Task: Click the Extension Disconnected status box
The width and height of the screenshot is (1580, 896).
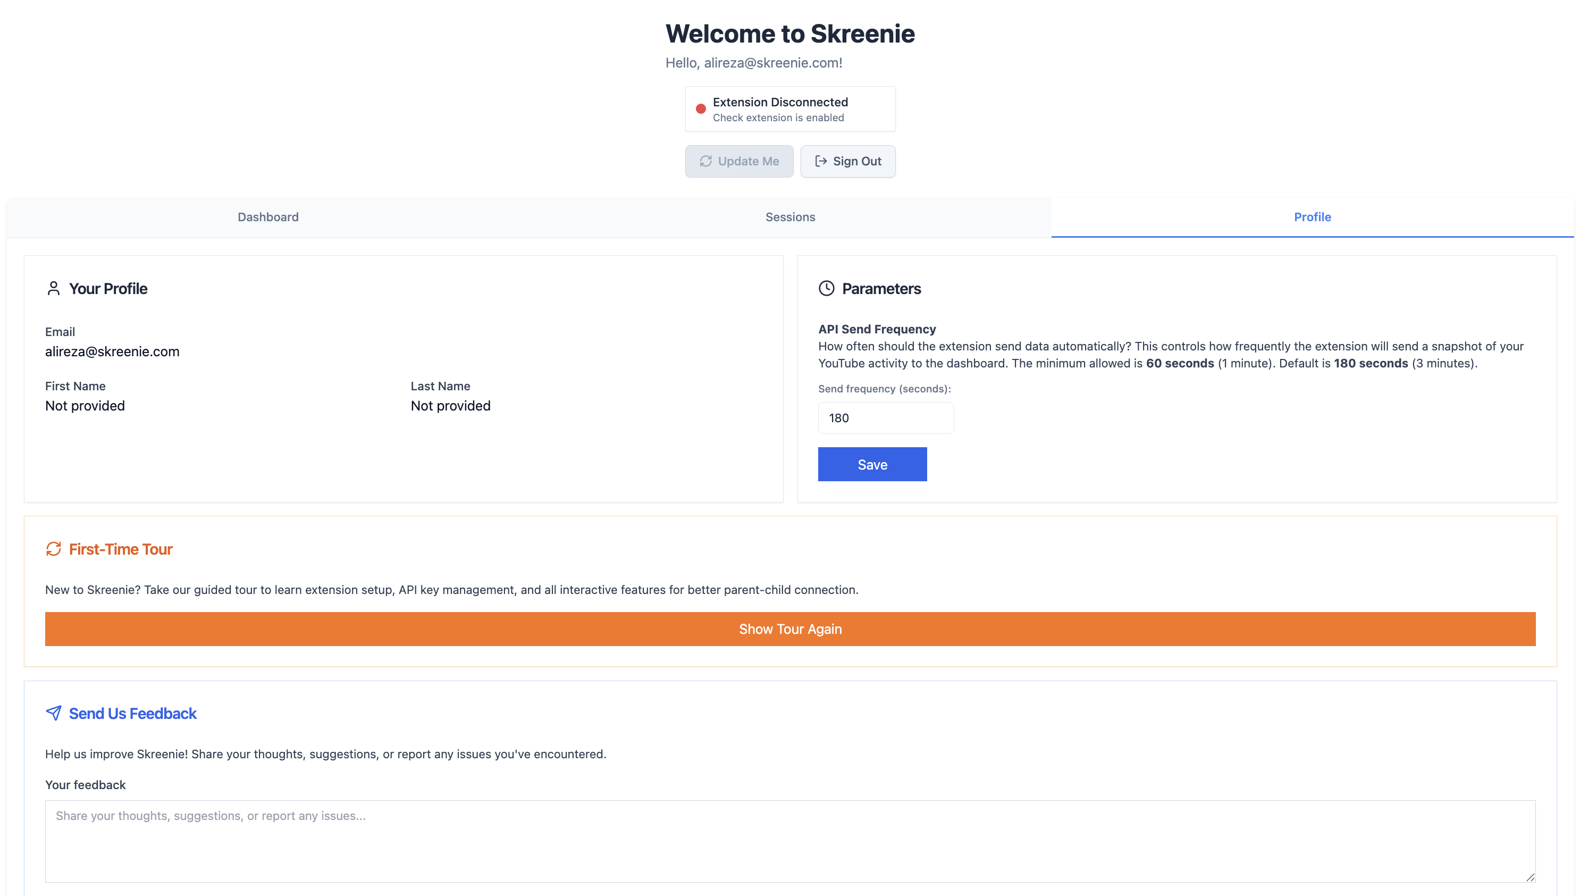Action: (x=790, y=109)
